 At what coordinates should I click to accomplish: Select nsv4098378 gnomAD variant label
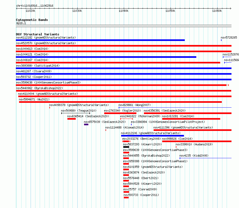click(79, 105)
